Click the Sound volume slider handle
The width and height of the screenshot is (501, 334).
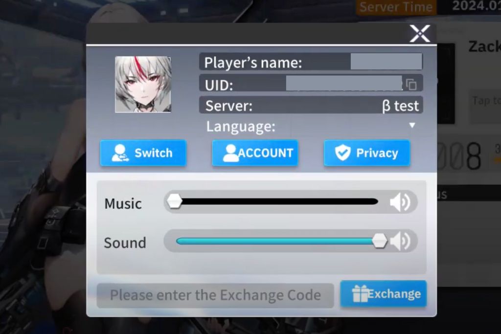380,241
